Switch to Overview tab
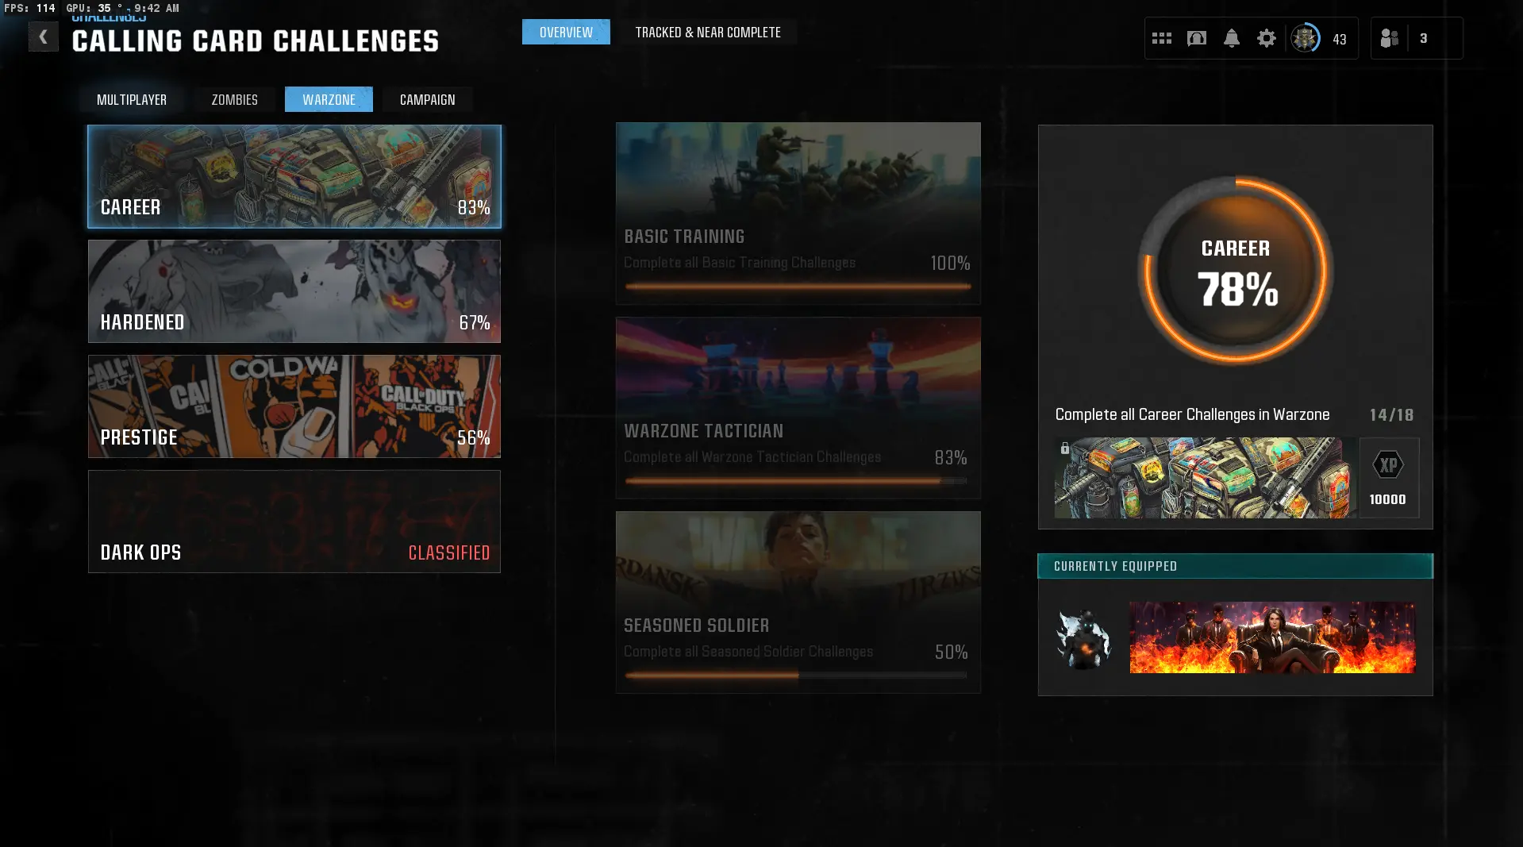The width and height of the screenshot is (1523, 847). pos(566,32)
